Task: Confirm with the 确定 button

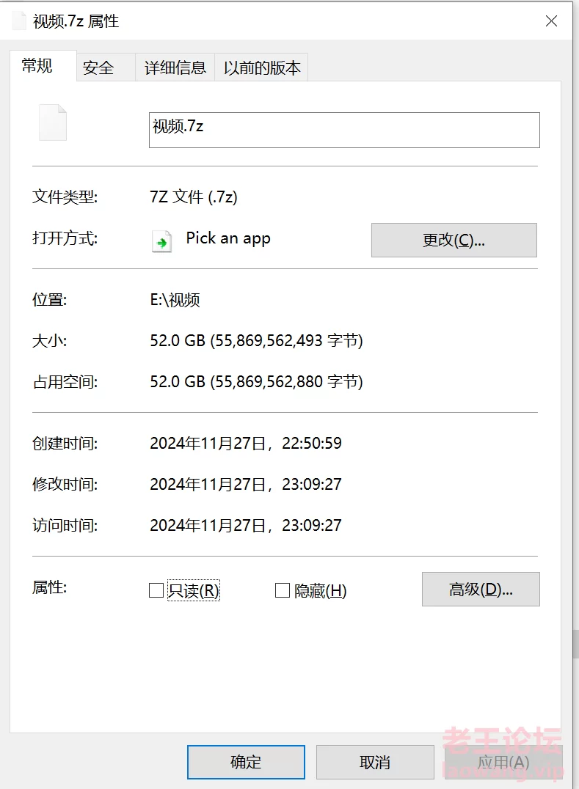Action: tap(246, 763)
